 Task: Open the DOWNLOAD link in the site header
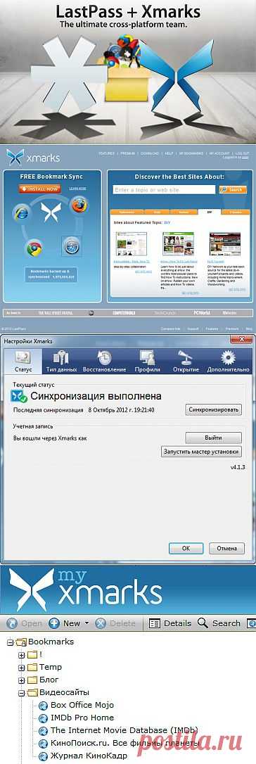[x=149, y=153]
